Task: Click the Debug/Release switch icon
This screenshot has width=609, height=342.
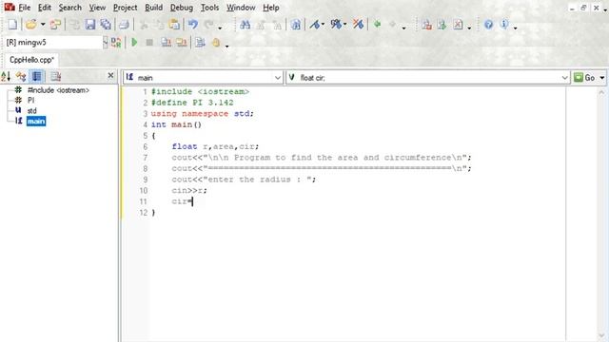Action: tap(116, 42)
